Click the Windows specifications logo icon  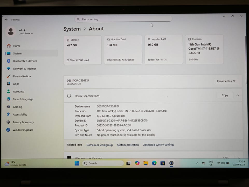tap(69, 157)
